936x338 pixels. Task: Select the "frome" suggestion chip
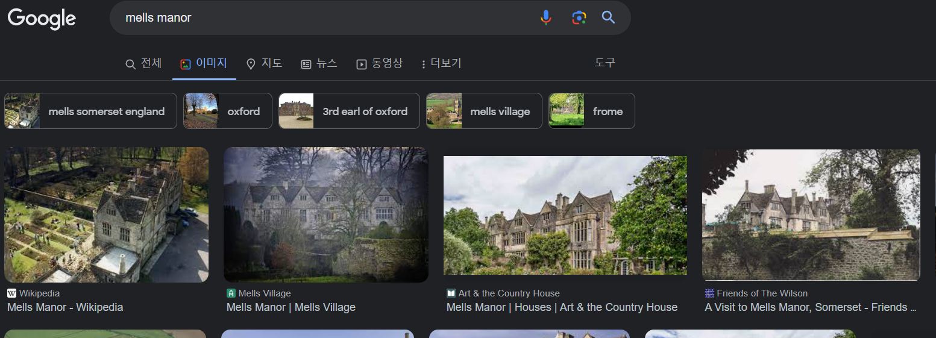(x=592, y=111)
